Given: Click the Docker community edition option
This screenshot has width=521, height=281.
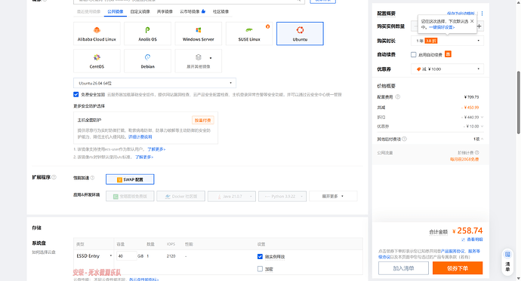Looking at the screenshot, I should click(180, 196).
